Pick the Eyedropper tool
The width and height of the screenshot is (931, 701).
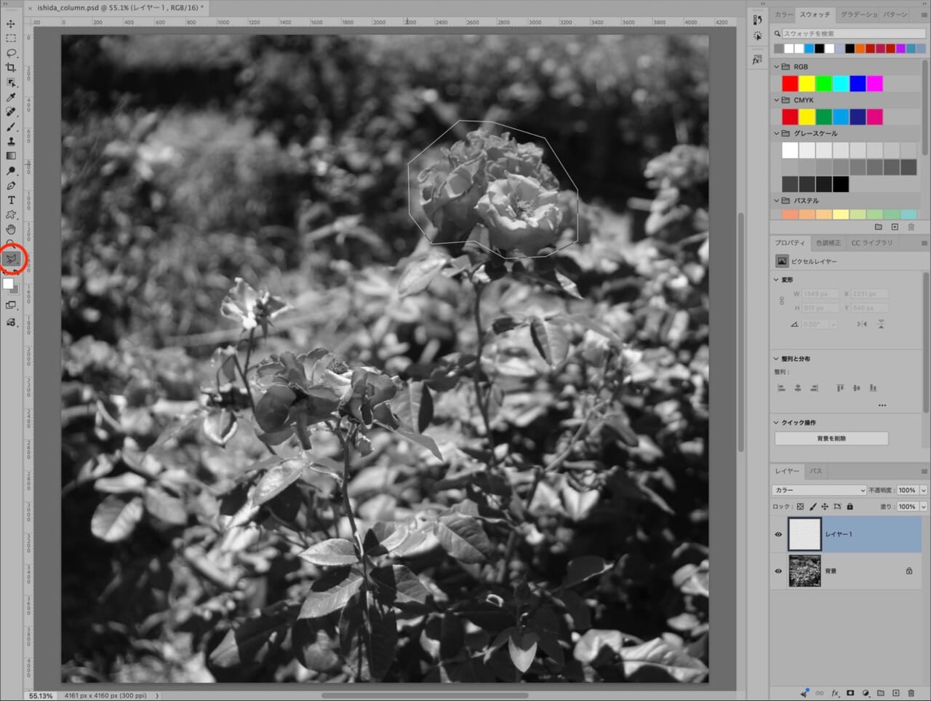(11, 97)
